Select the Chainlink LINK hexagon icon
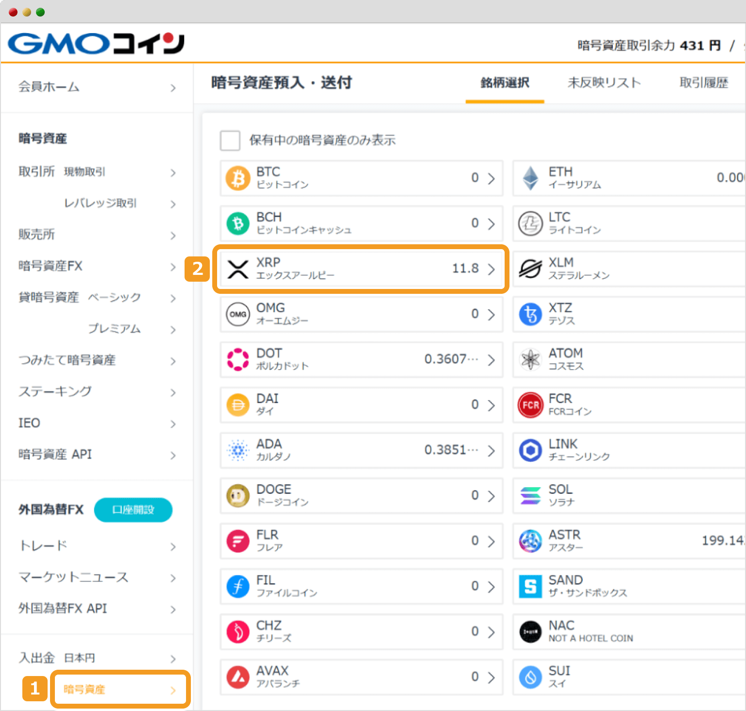746x711 pixels. pos(530,450)
